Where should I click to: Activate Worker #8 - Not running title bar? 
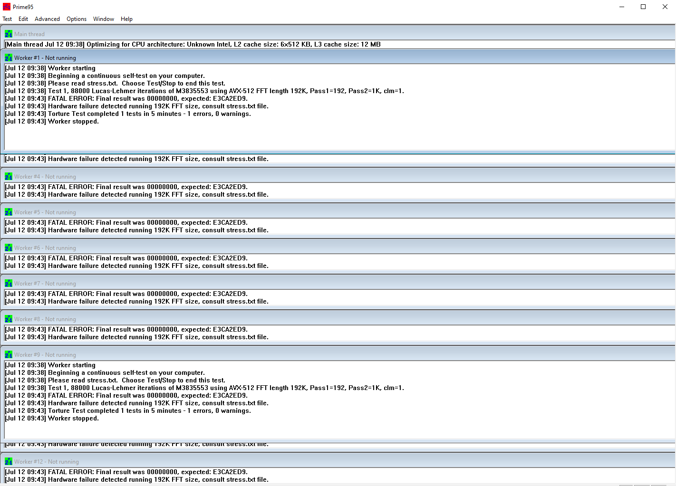338,319
